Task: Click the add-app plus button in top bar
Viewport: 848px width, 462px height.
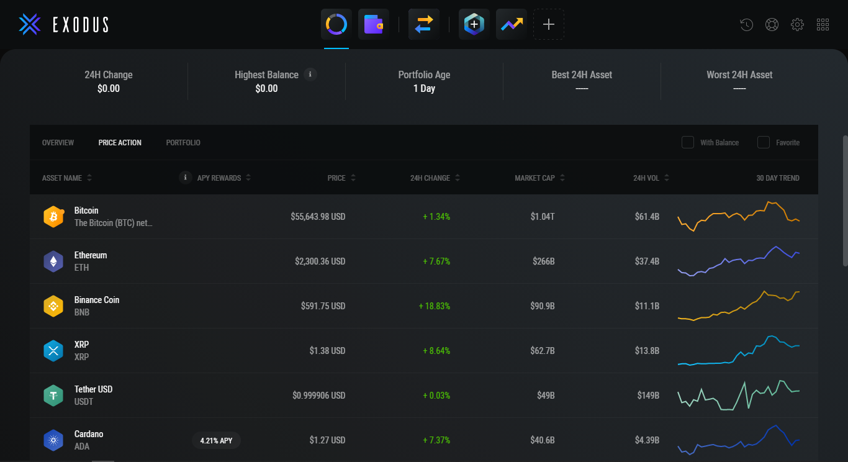Action: point(549,25)
